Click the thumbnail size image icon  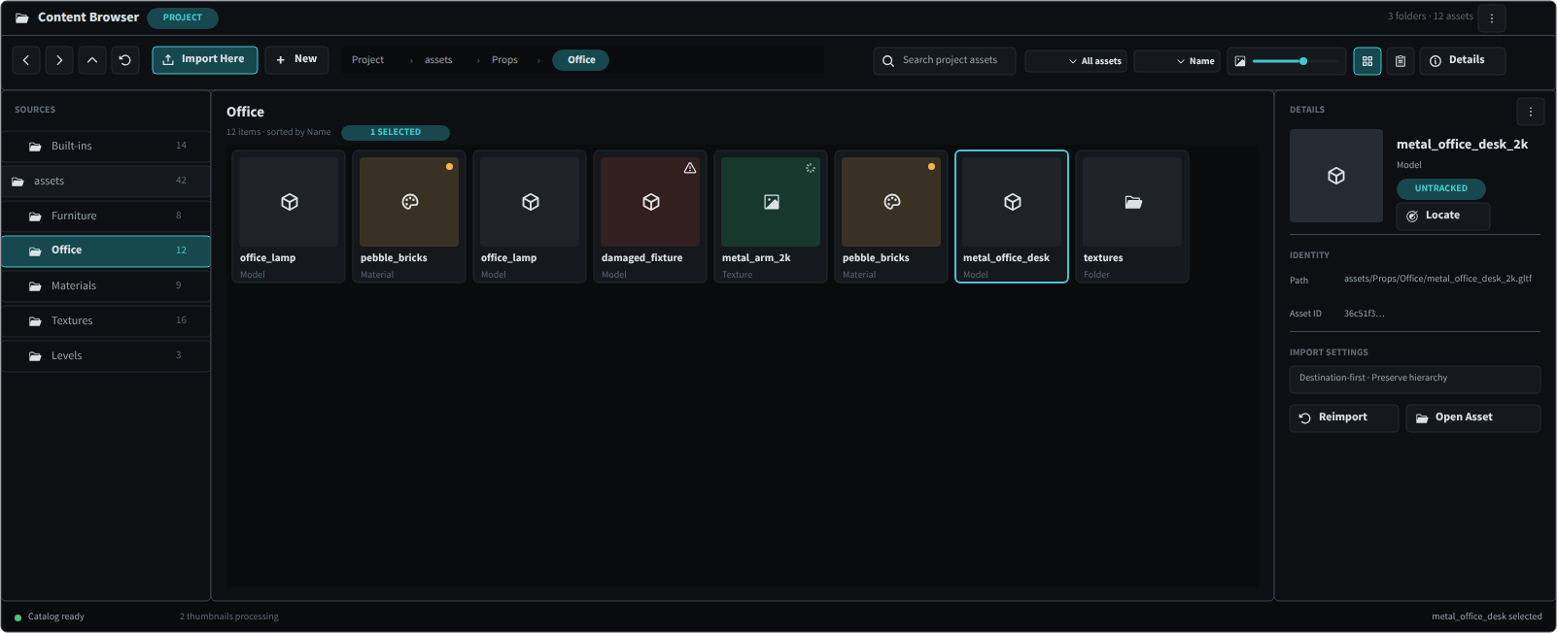tap(1240, 61)
